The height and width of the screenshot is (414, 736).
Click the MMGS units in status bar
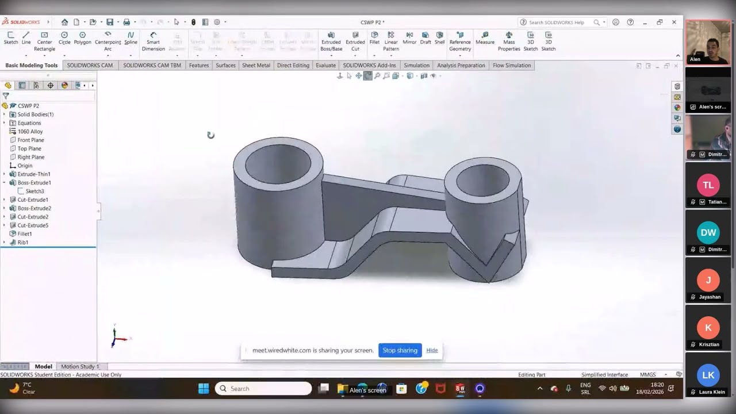coord(647,375)
